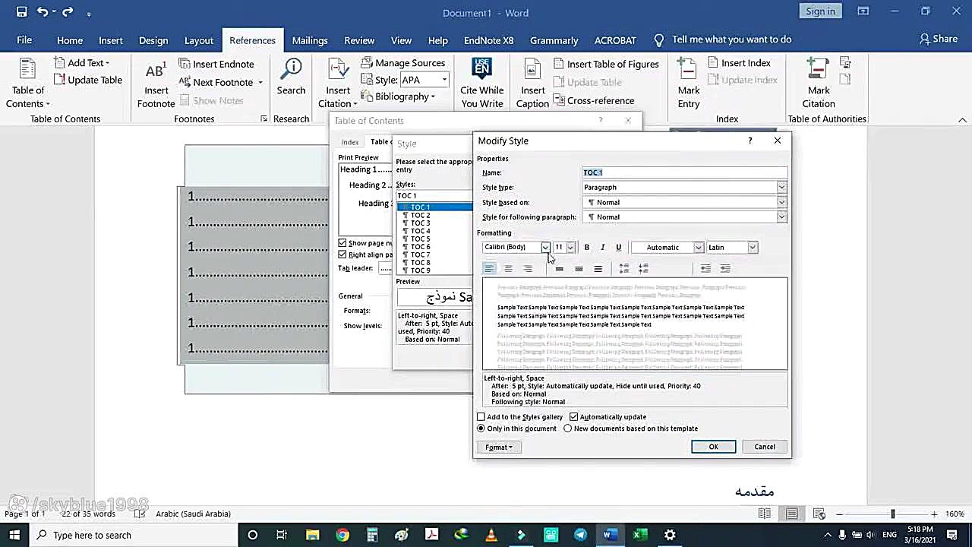Click Sign in button
The height and width of the screenshot is (547, 972).
820,11
